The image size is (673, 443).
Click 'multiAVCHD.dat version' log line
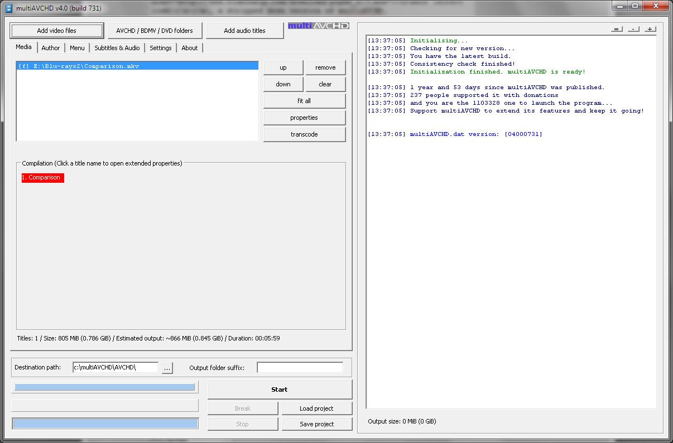click(455, 134)
